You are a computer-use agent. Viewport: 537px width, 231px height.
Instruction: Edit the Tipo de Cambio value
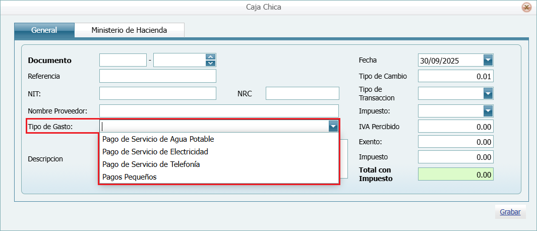tap(455, 76)
